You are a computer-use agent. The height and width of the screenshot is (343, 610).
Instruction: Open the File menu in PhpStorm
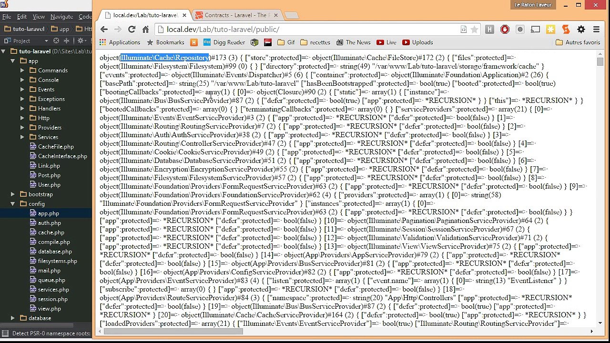pos(7,17)
